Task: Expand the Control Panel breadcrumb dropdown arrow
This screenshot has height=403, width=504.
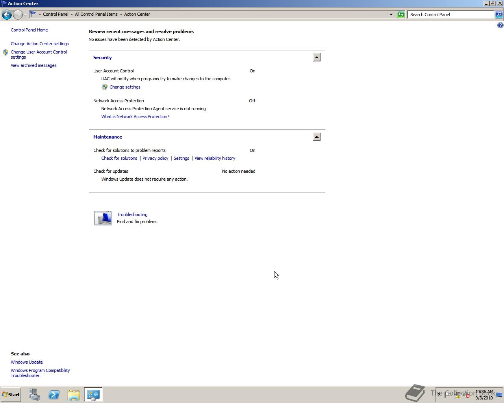Action: (x=72, y=14)
